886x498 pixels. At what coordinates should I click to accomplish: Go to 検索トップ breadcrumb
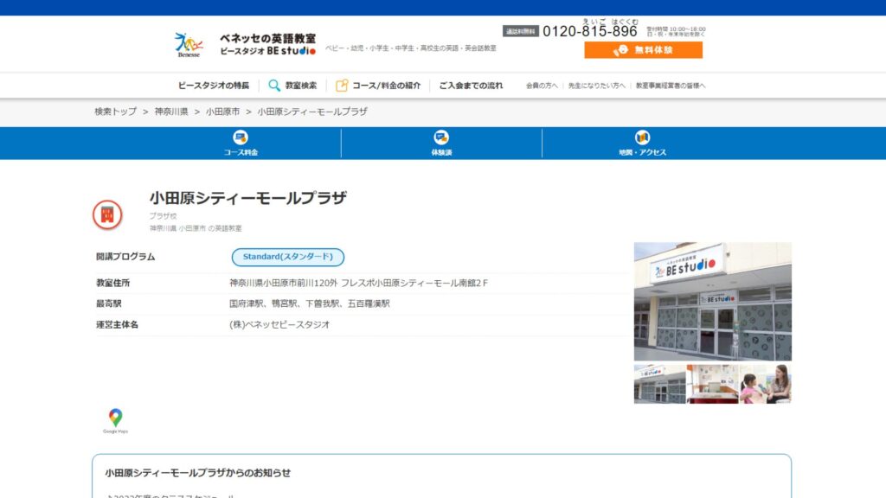coord(115,112)
